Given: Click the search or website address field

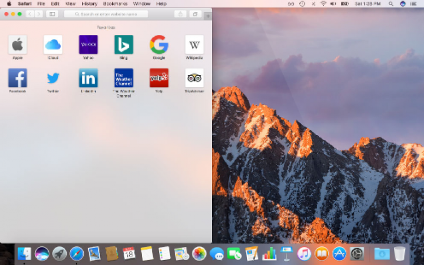Looking at the screenshot, I should coord(106,14).
